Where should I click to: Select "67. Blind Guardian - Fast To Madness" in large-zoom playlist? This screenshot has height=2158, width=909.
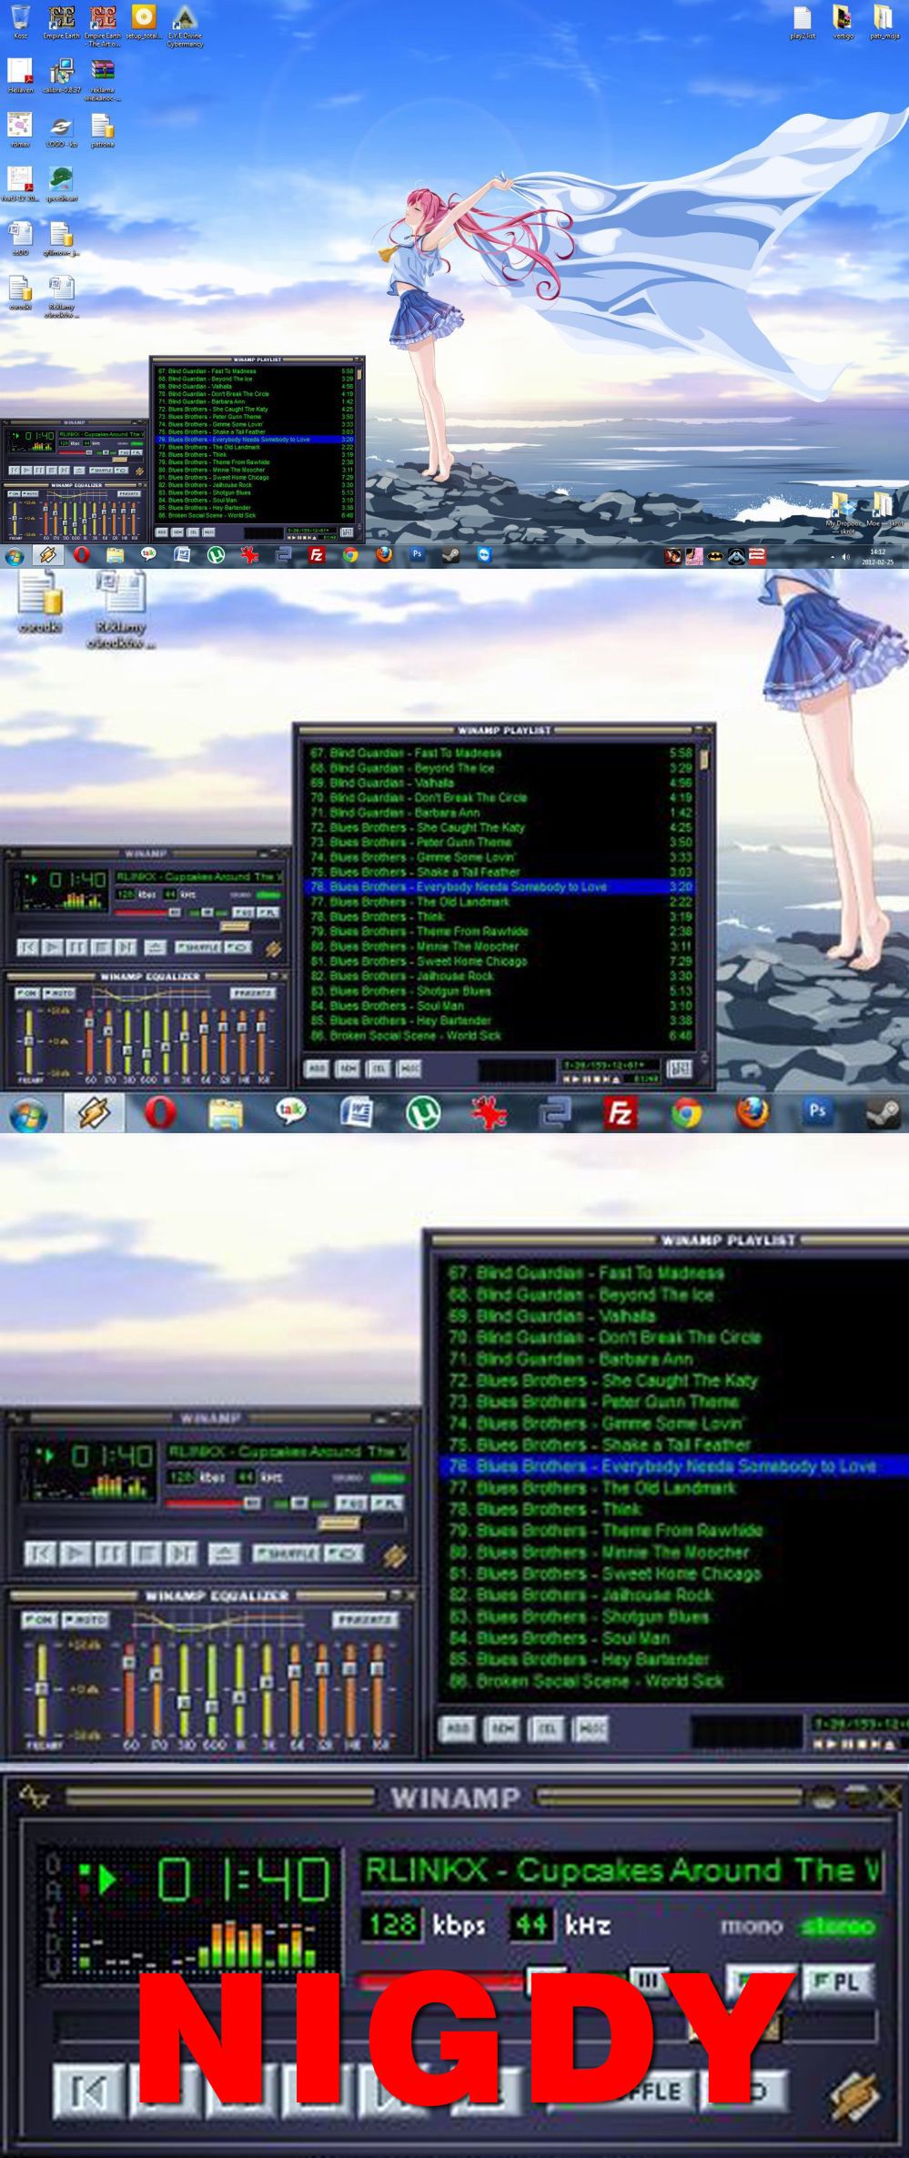[587, 1272]
